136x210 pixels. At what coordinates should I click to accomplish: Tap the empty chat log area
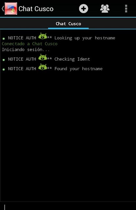click(68, 134)
